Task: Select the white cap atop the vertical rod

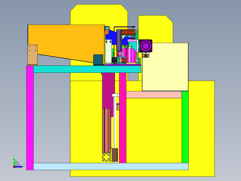Action: coord(115,95)
